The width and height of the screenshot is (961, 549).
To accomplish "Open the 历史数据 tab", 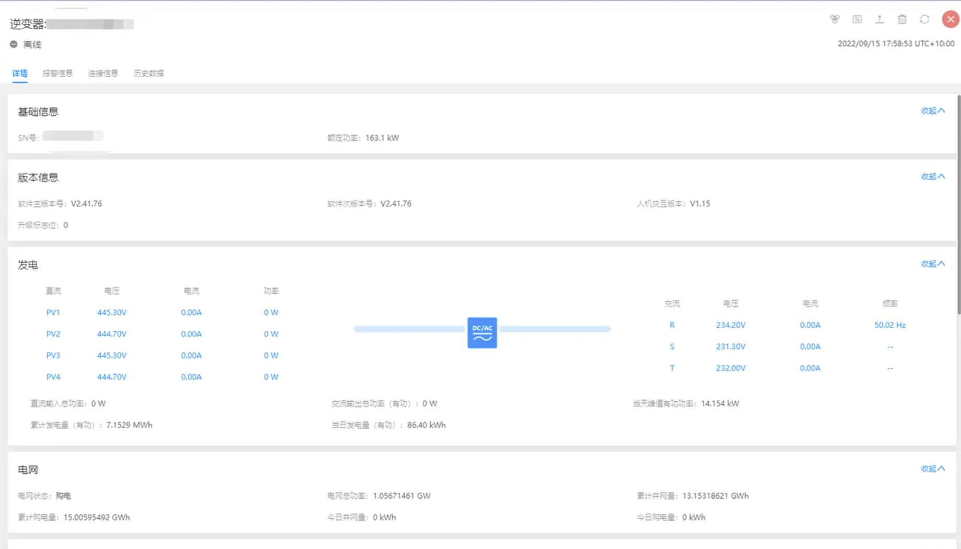I will click(148, 73).
